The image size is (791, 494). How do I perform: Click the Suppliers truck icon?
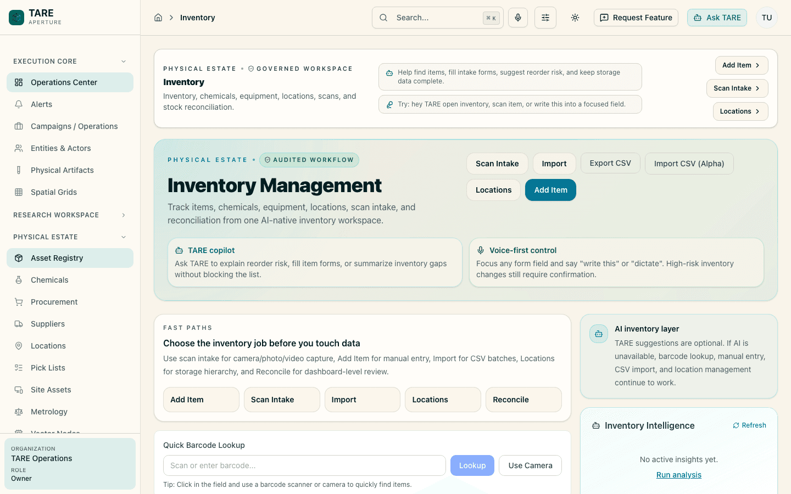(19, 324)
